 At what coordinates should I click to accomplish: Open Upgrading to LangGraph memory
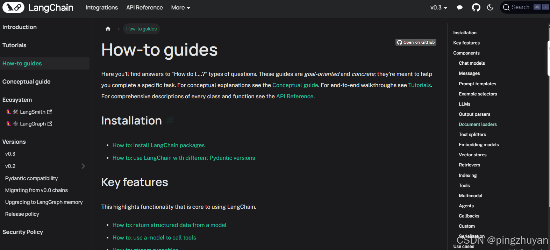point(45,202)
